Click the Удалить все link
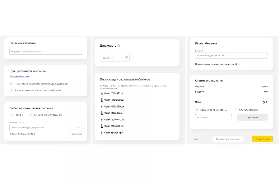 (x=77, y=134)
